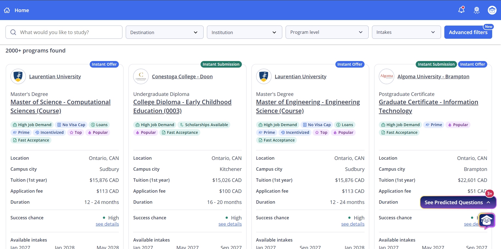501x249 pixels.
Task: Click the 3+ notification badge
Action: (489, 193)
